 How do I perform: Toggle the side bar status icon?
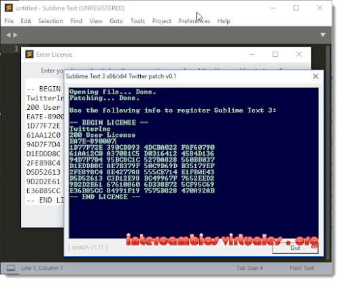(11, 268)
